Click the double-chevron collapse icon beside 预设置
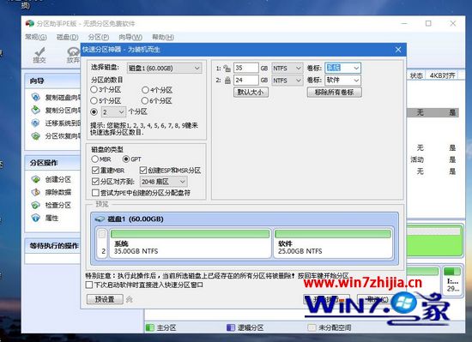472x342 pixels. click(129, 299)
